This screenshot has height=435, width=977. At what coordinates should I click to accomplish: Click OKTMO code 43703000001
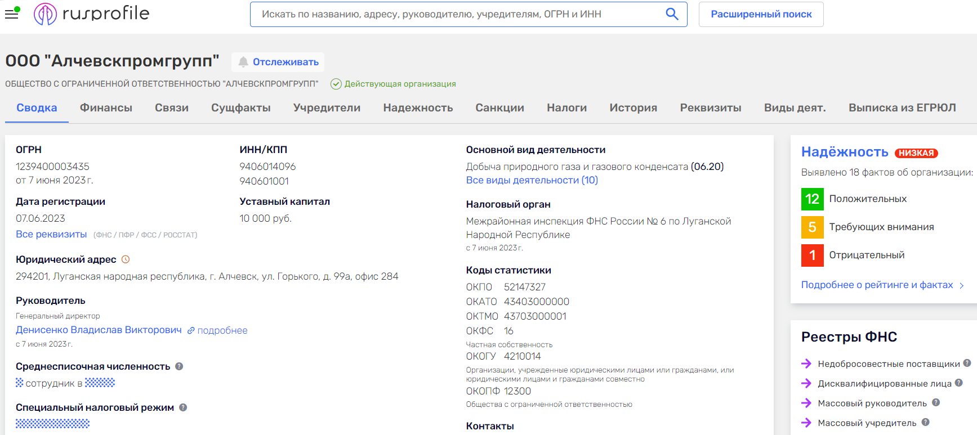coord(535,316)
